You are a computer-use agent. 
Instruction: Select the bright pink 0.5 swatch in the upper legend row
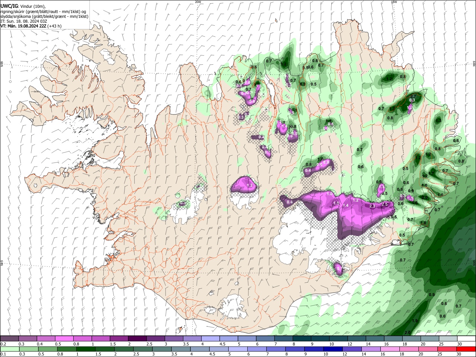click(64, 338)
